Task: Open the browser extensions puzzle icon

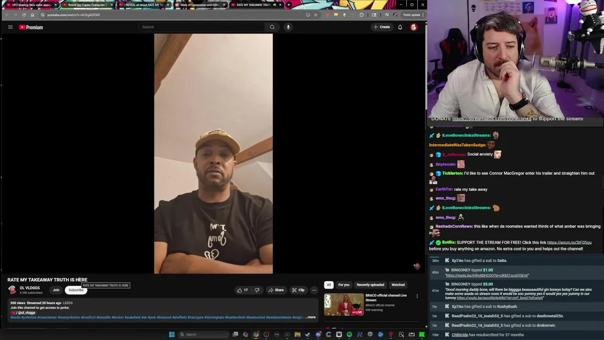Action: pos(361,15)
